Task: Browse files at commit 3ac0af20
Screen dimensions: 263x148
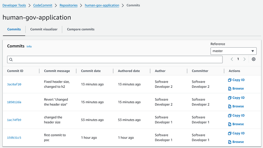Action: 236,88
